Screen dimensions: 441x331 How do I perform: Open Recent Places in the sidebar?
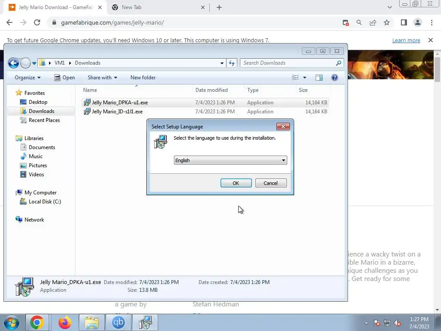click(40, 120)
